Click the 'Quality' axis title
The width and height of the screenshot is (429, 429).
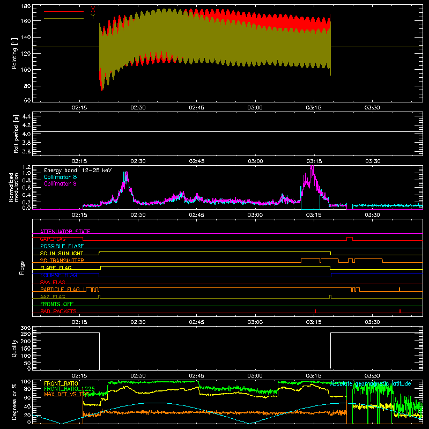coord(14,348)
